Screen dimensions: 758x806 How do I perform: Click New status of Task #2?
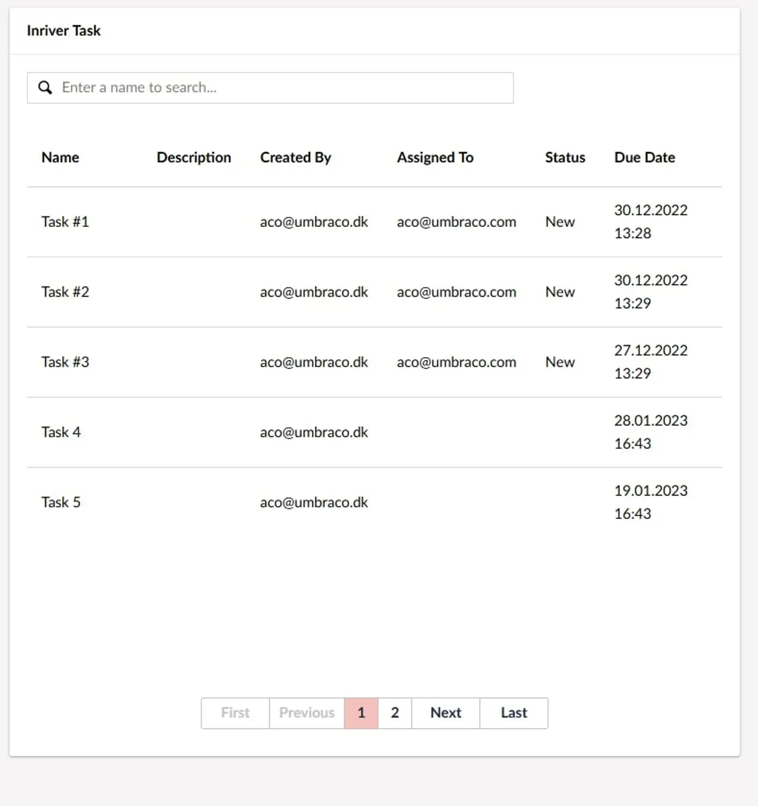(560, 292)
